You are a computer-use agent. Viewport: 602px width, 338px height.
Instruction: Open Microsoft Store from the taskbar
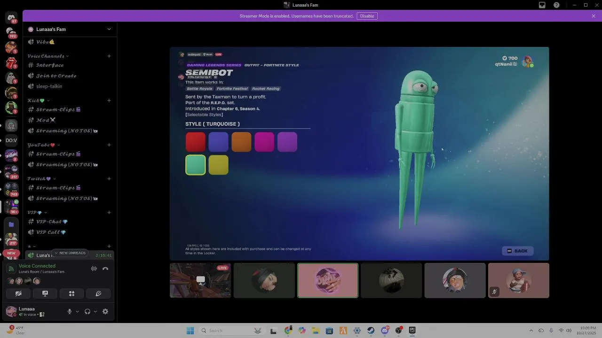click(x=329, y=330)
